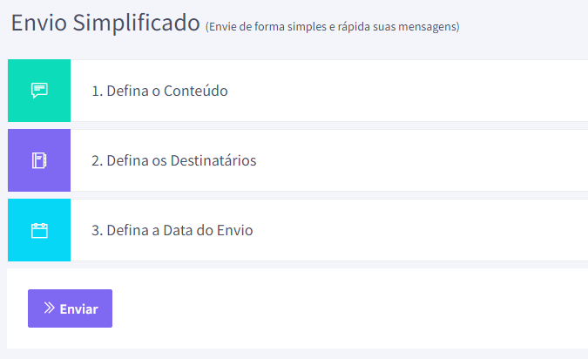The image size is (588, 359).
Task: Select the green content step tile
Action: (x=39, y=91)
